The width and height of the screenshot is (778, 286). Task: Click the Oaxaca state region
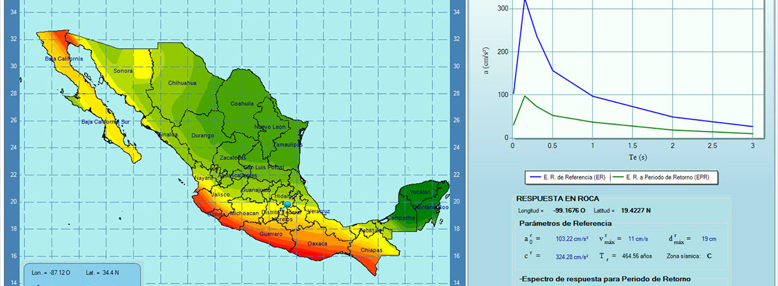click(317, 244)
